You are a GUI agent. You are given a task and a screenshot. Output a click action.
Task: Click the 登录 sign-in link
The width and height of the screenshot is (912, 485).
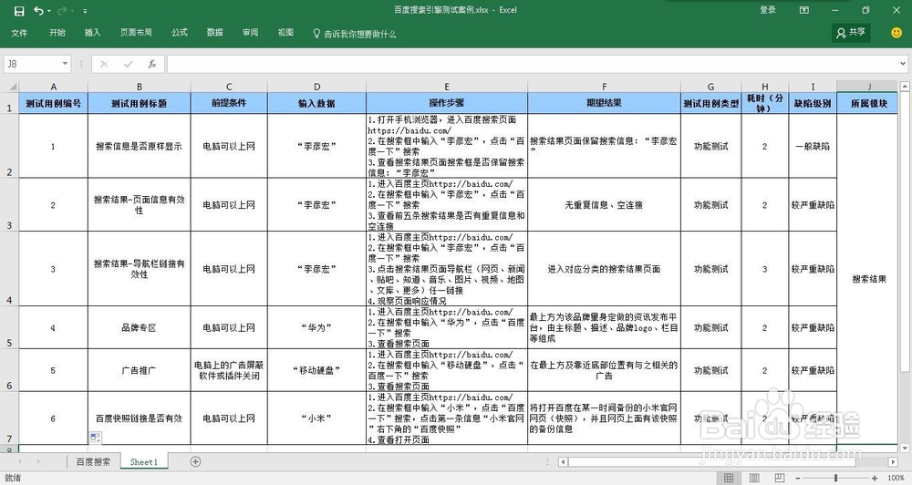(768, 10)
